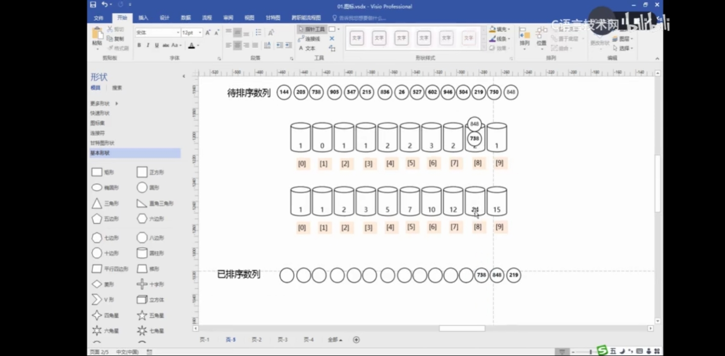The height and width of the screenshot is (356, 725).
Task: Select the Connector tool (连接线)
Action: tap(312, 38)
